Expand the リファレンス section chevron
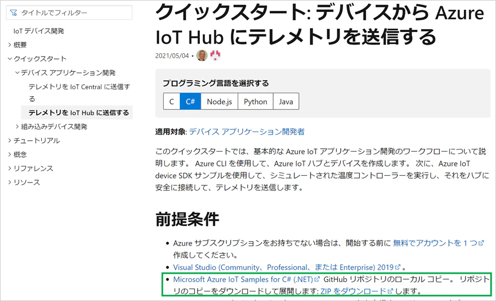This screenshot has width=496, height=301. [x=10, y=168]
